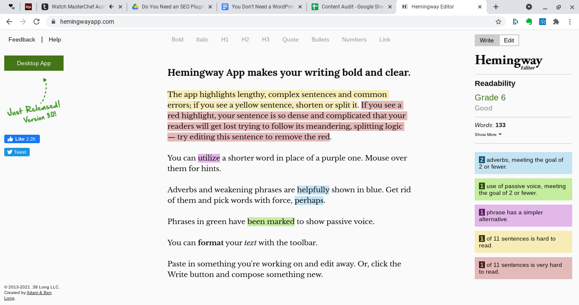Apply H2 heading style
The width and height of the screenshot is (579, 305).
245,39
